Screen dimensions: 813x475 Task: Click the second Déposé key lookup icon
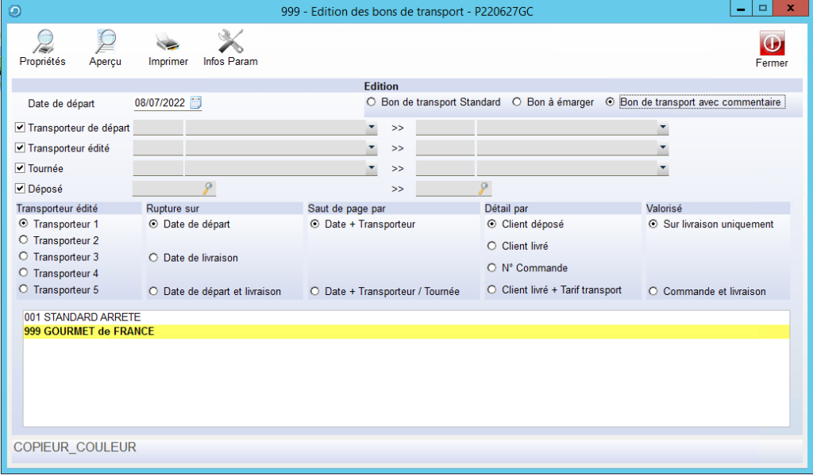pyautogui.click(x=483, y=189)
